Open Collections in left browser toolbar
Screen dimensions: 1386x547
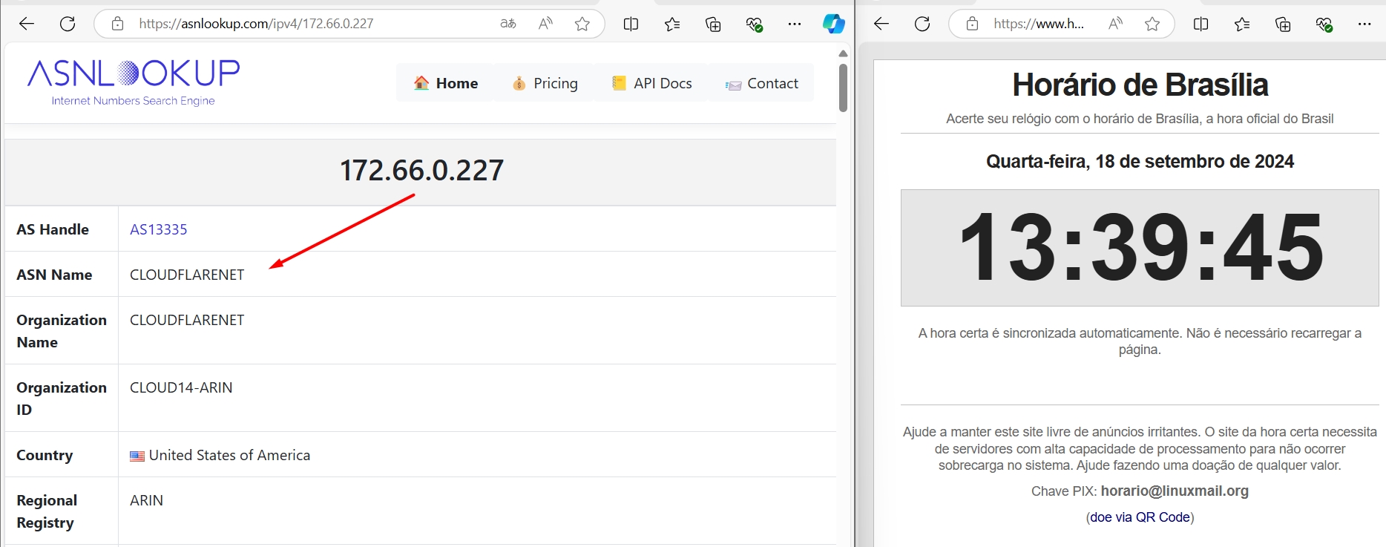pyautogui.click(x=713, y=24)
